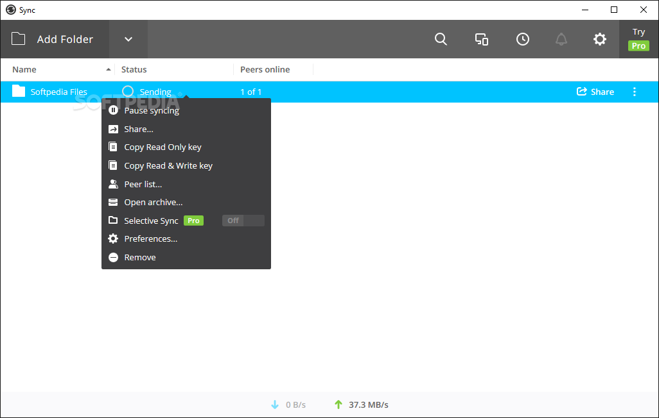This screenshot has height=418, width=659.
Task: Open the three-dot menu for Softpedia Files
Action: (x=634, y=92)
